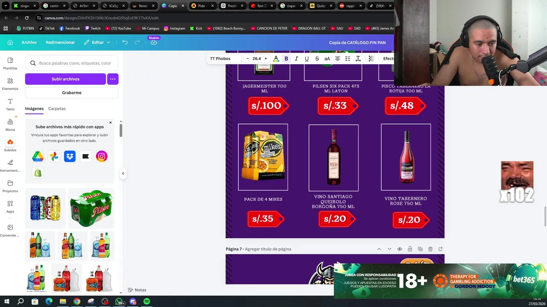Connect Shopify app icon

point(38,173)
